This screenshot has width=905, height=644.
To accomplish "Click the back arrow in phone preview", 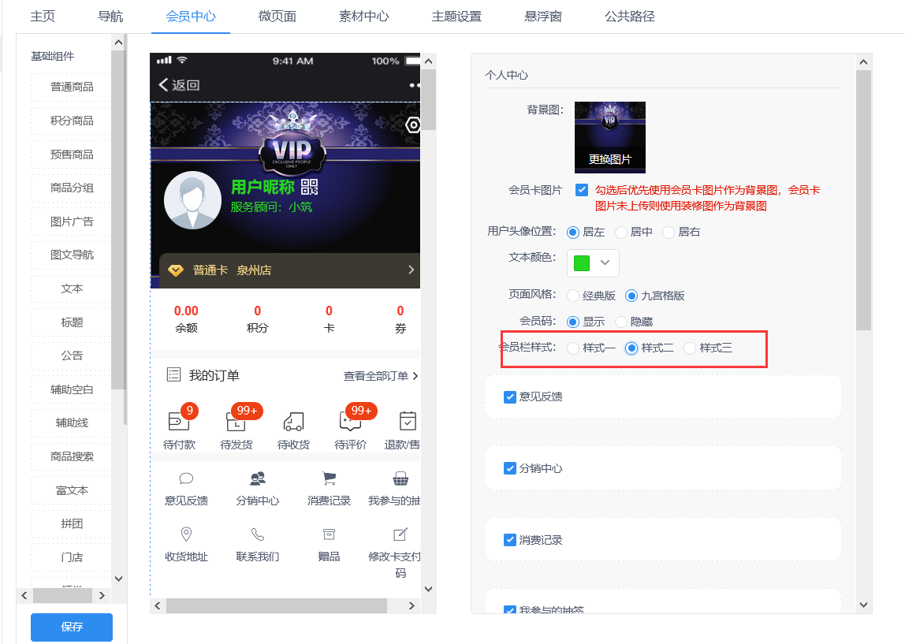I will click(x=163, y=85).
